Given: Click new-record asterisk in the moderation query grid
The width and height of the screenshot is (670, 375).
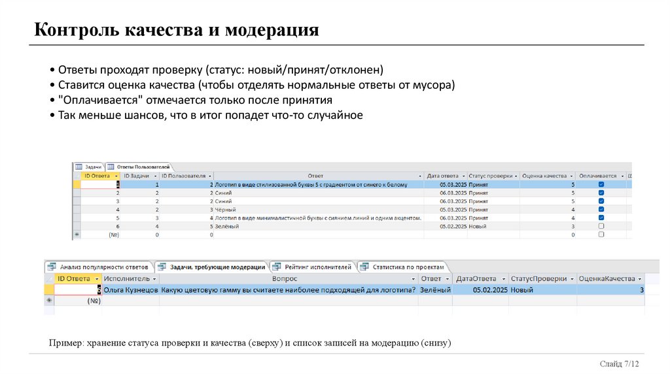Looking at the screenshot, I should (49, 301).
